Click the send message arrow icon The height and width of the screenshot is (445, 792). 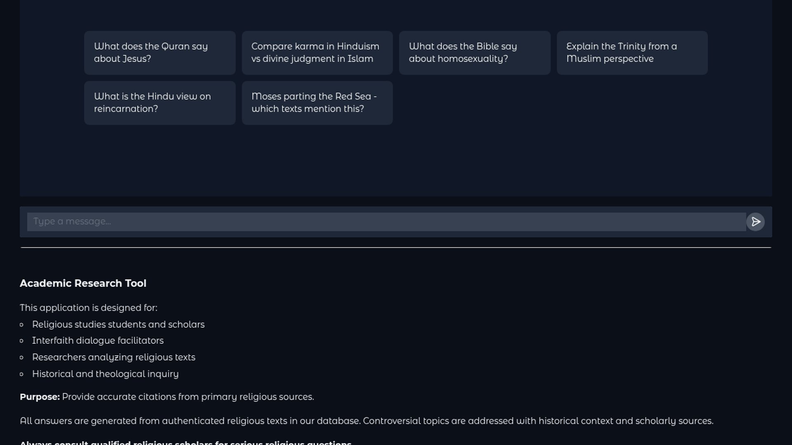755,222
